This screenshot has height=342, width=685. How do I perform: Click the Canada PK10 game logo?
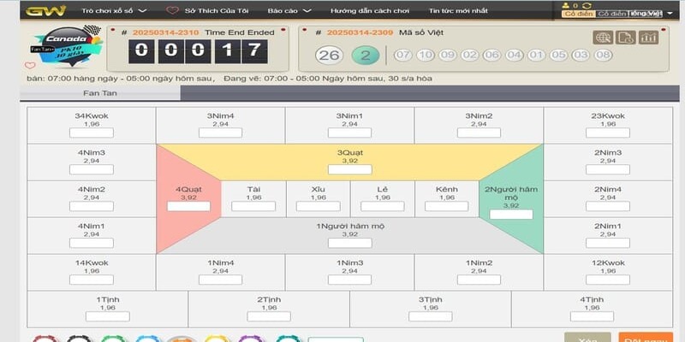tap(67, 45)
